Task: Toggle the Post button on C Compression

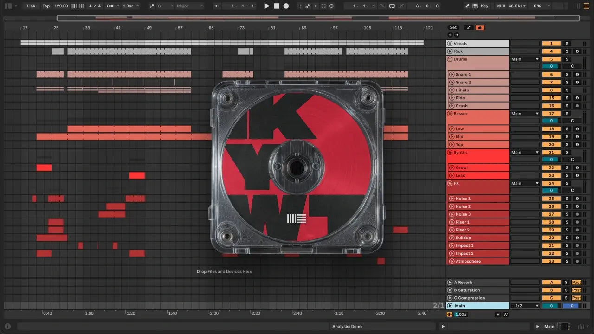Action: (x=576, y=298)
